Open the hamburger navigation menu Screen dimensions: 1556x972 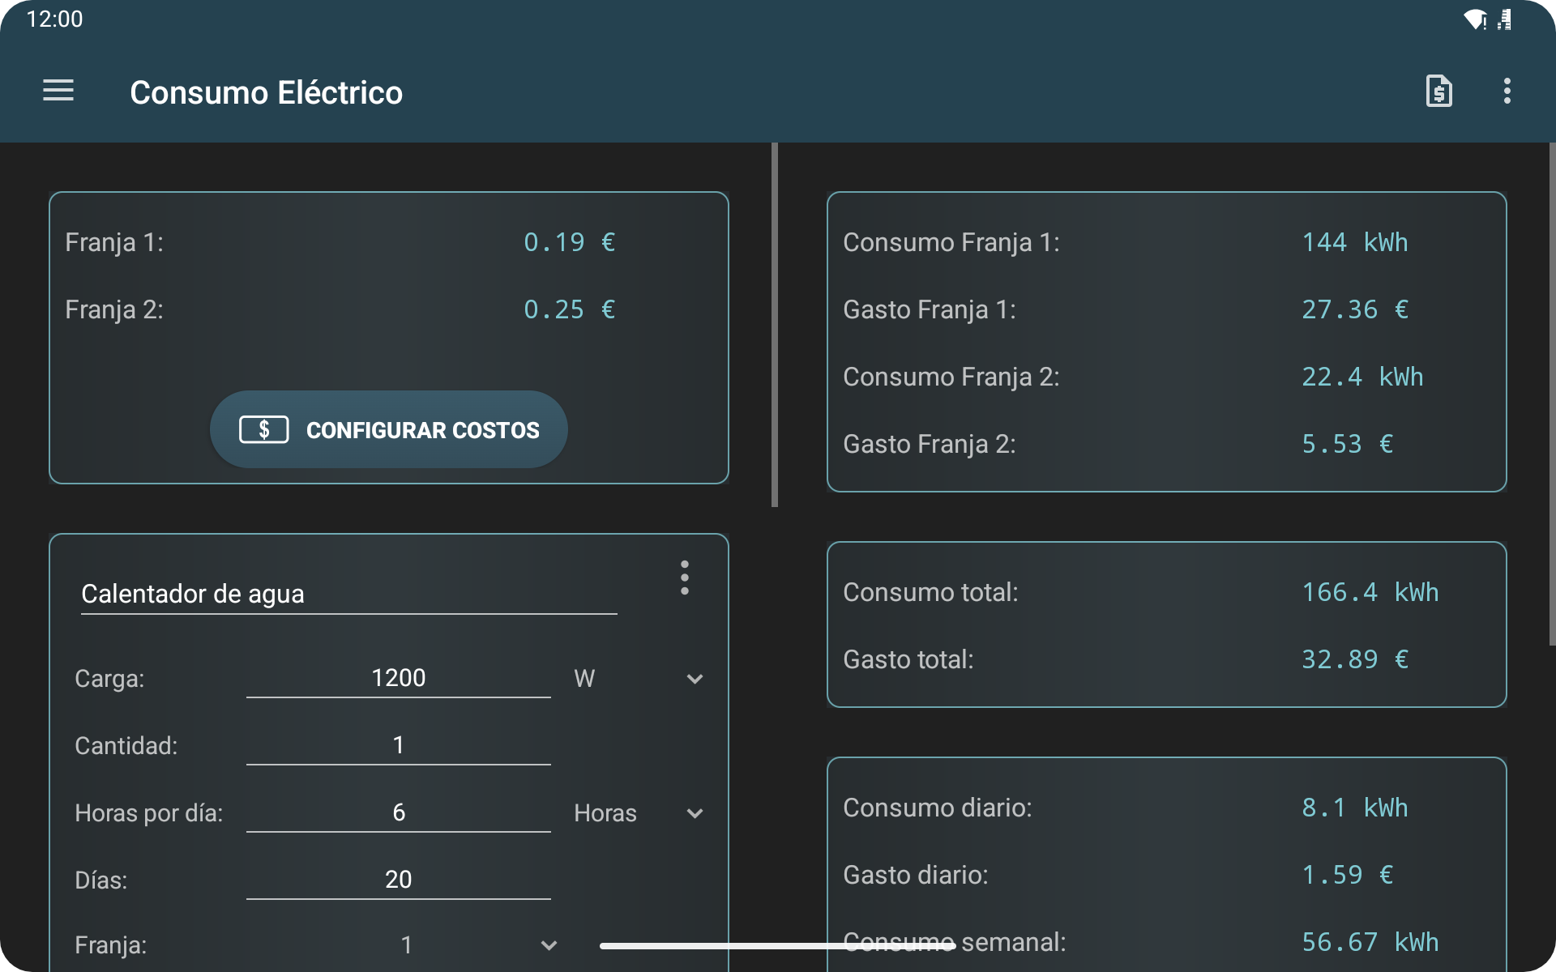58,91
